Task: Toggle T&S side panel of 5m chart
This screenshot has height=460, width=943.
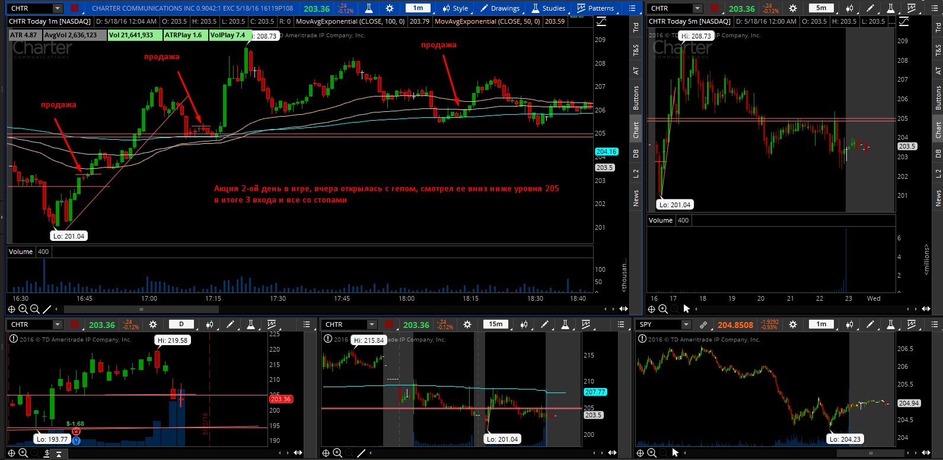Action: click(x=938, y=51)
